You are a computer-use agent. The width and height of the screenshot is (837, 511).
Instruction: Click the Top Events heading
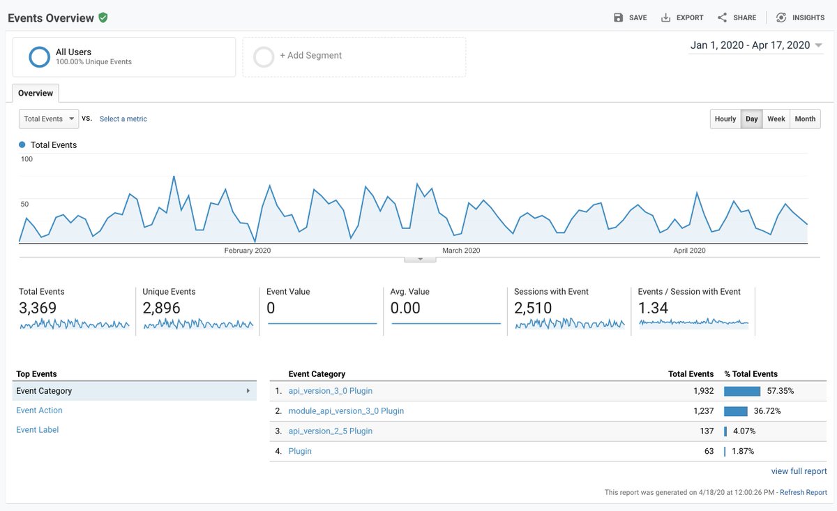pyautogui.click(x=36, y=374)
